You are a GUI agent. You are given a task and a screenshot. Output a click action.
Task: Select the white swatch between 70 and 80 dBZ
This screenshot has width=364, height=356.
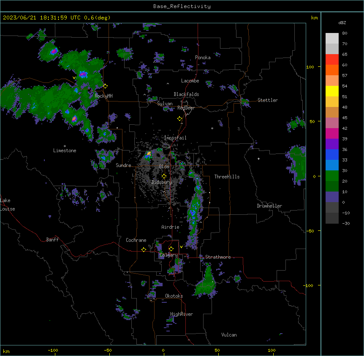[x=332, y=38]
